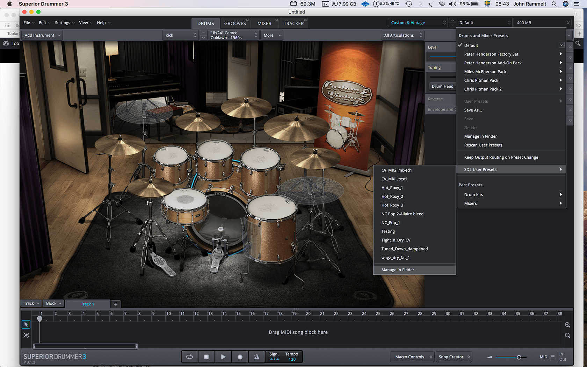
Task: Switch to the GROOVES tab
Action: point(235,23)
